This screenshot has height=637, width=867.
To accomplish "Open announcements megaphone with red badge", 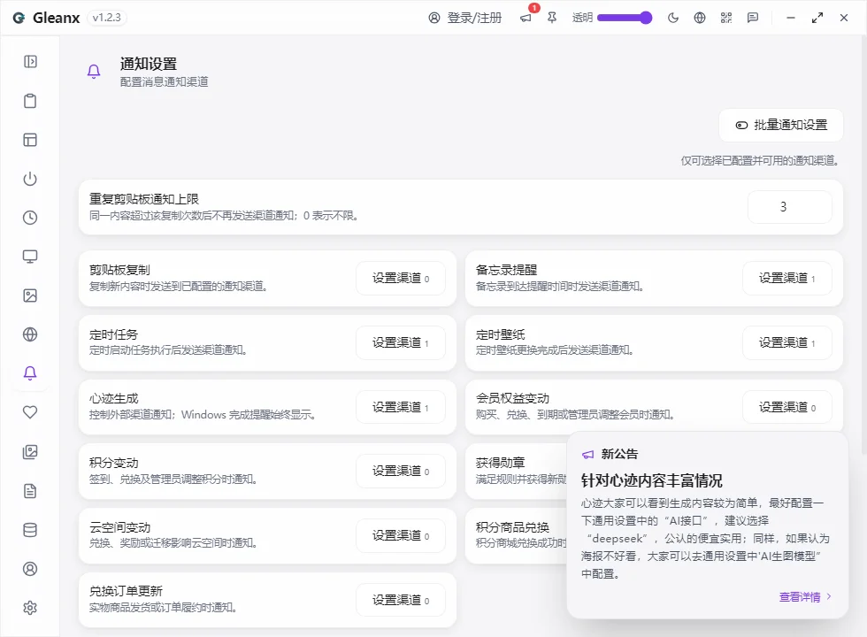I will (526, 18).
